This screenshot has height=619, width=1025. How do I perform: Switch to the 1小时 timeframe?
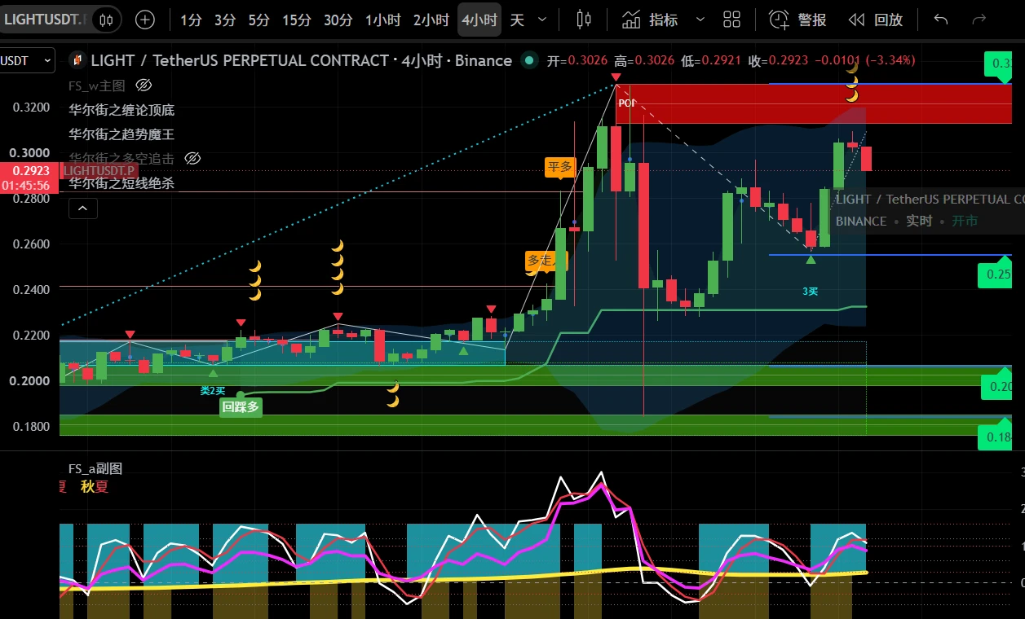coord(383,20)
